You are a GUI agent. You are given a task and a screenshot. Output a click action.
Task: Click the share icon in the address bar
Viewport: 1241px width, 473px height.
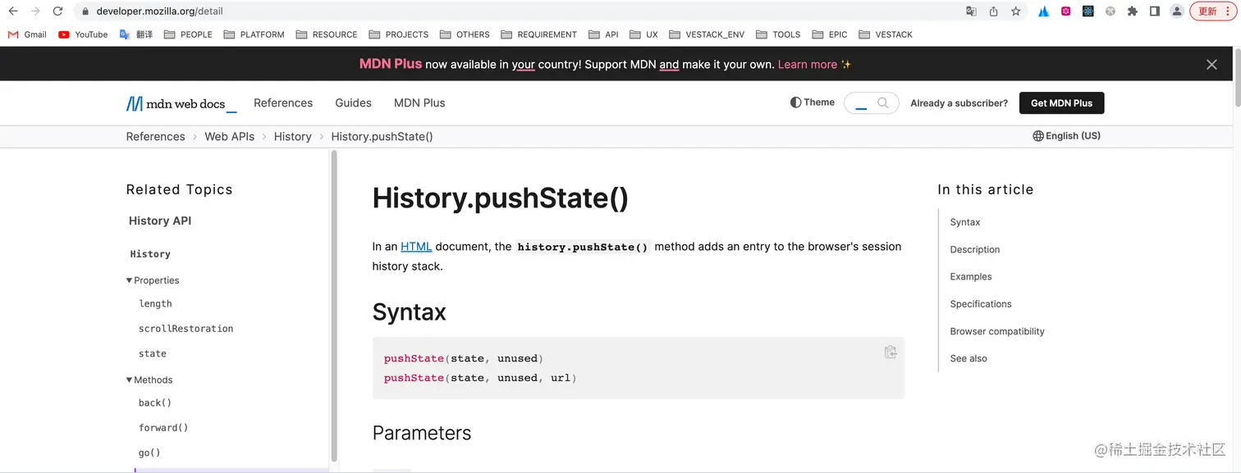994,11
